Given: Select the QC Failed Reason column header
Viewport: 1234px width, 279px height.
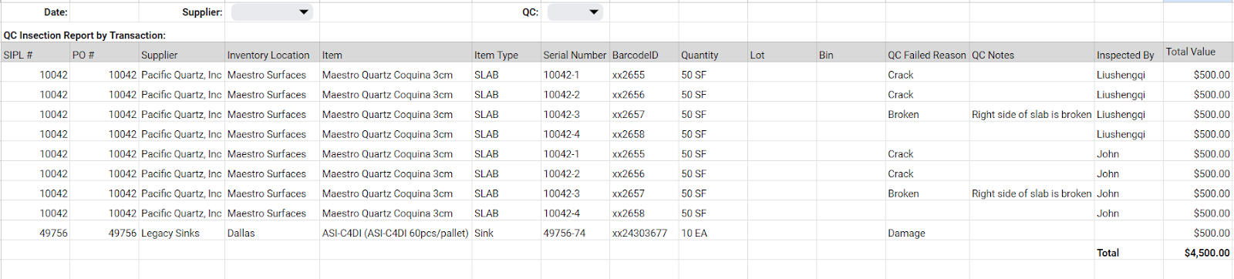Looking at the screenshot, I should 927,55.
